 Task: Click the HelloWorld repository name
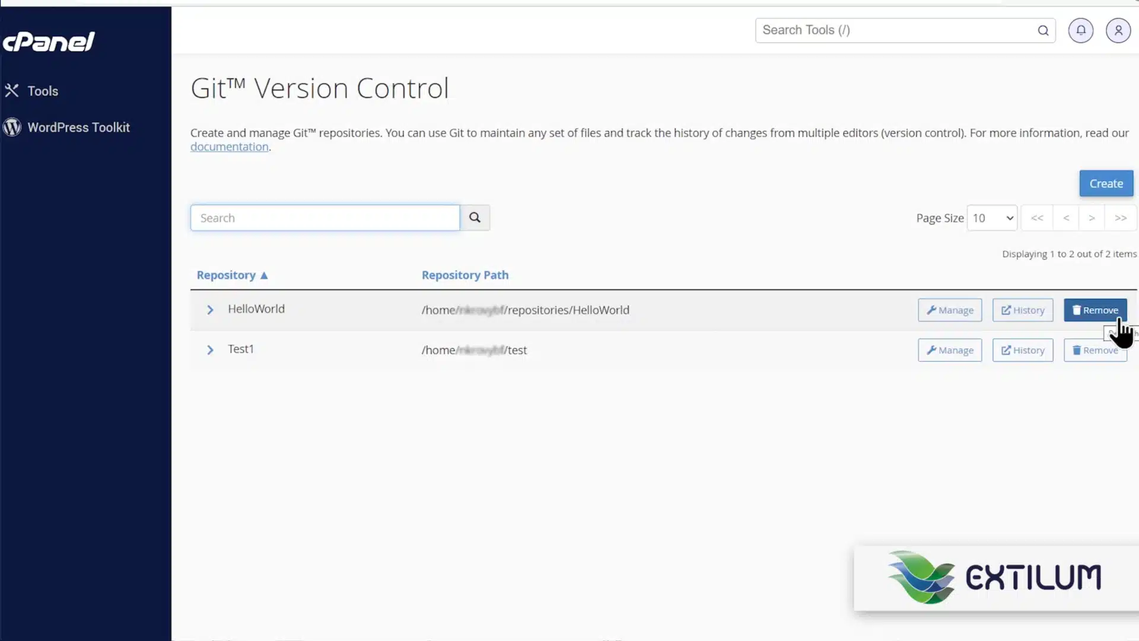pos(256,309)
